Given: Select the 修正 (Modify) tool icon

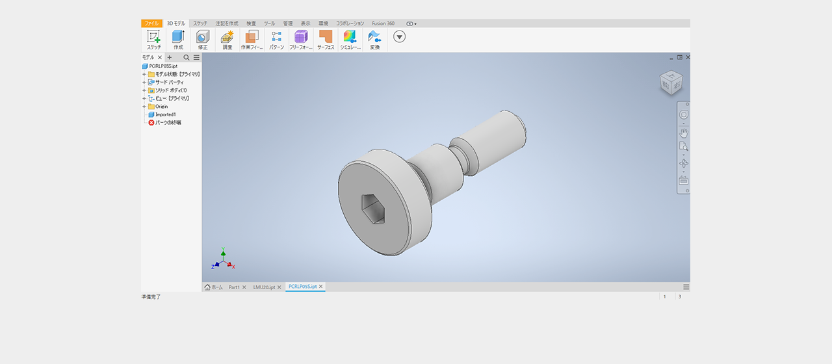Looking at the screenshot, I should (x=203, y=37).
